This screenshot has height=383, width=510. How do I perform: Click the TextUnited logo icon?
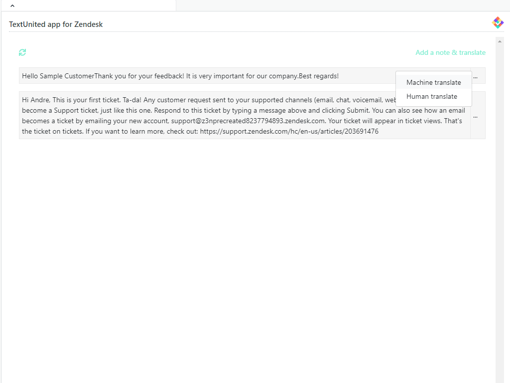498,22
